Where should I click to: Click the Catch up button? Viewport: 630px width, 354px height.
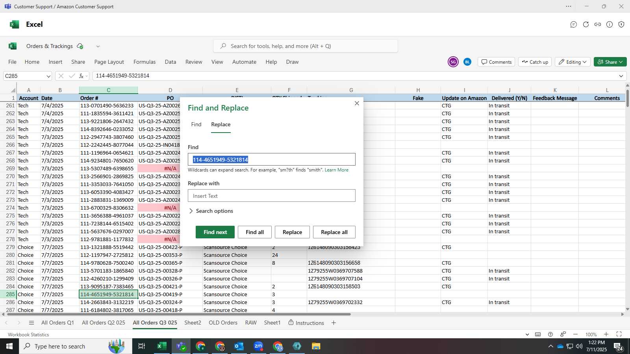click(535, 62)
